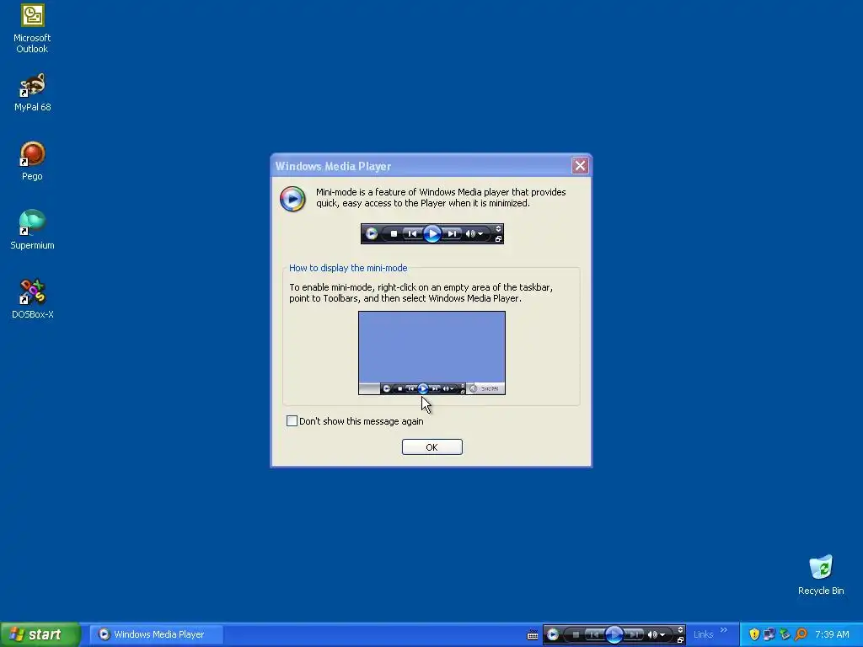
Task: Select the Recycle Bin icon
Action: click(821, 575)
